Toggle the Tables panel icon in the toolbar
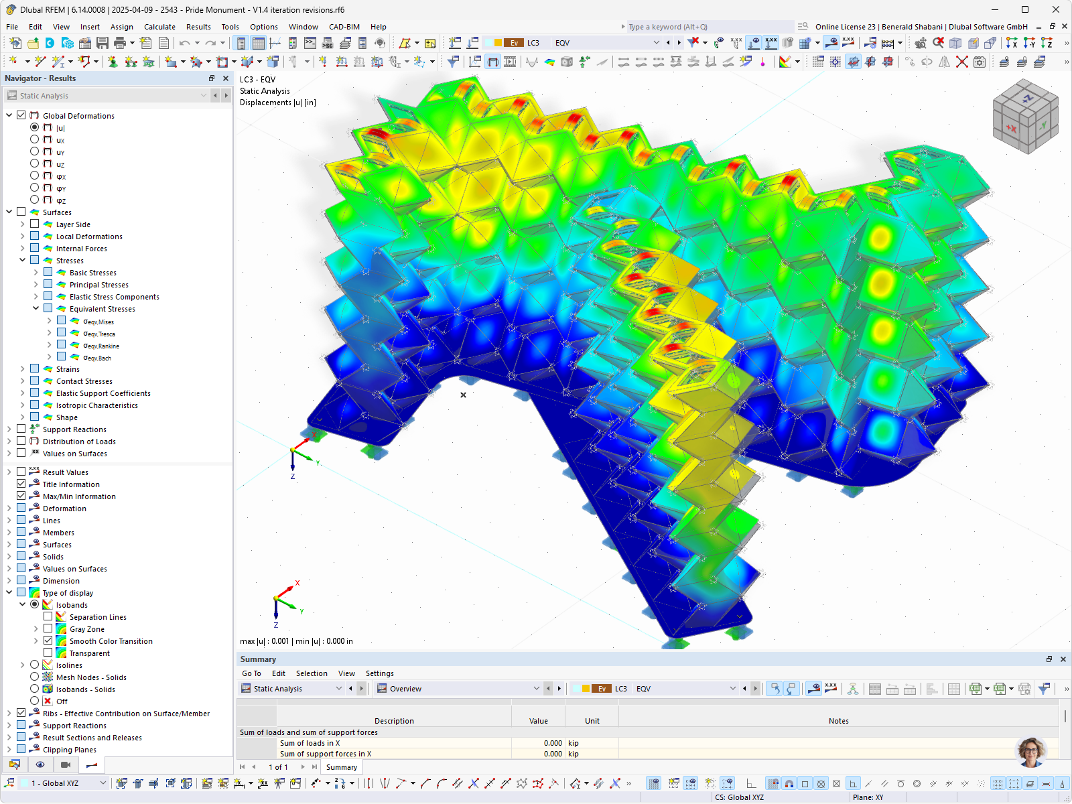Viewport: 1072px width, 804px height. click(258, 43)
